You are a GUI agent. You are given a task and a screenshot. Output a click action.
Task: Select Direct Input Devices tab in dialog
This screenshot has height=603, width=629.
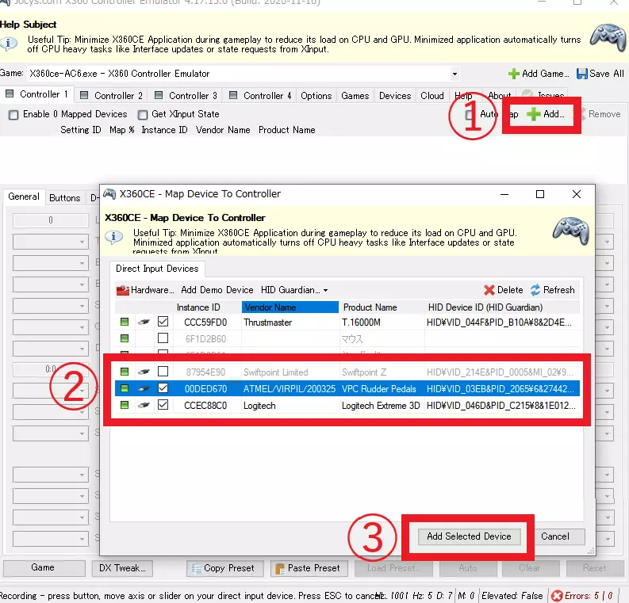point(157,269)
